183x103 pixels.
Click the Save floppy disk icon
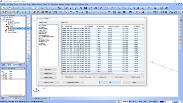10,8
